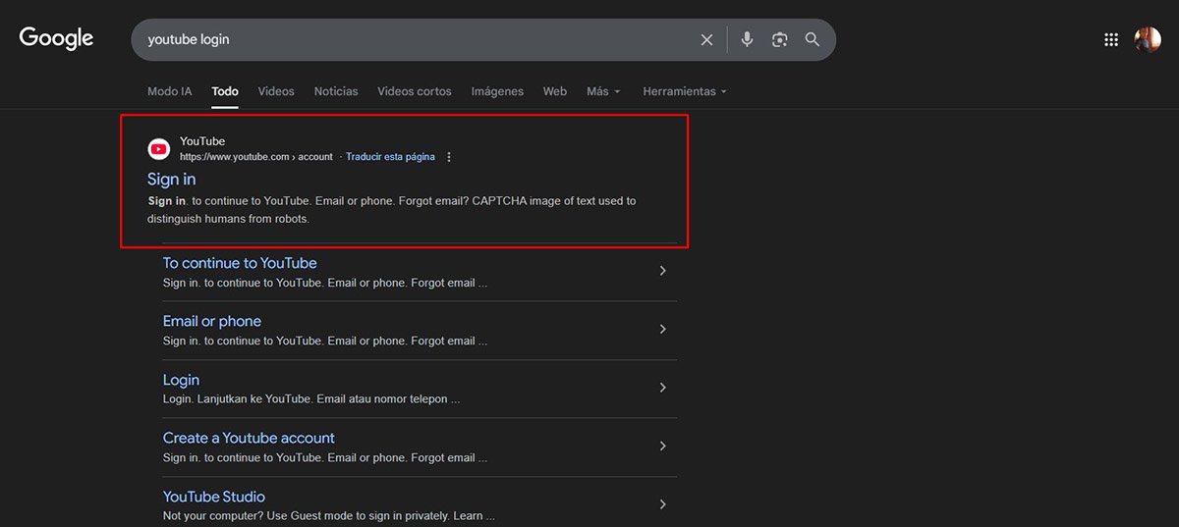This screenshot has width=1179, height=527.
Task: Select the Todo tab
Action: (225, 91)
